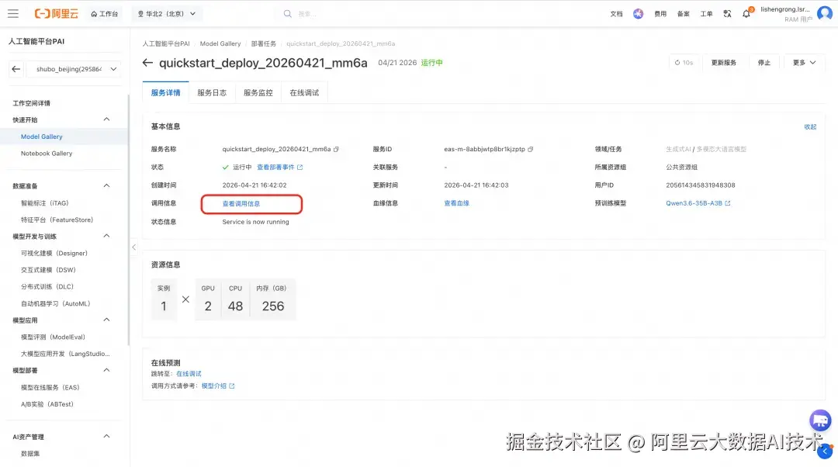Click 部署任务 breadcrumb

click(264, 43)
